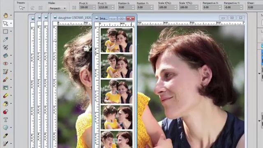Click the Reset rectangle arrow icon
Screen dimensions: 263x148
[32, 8]
